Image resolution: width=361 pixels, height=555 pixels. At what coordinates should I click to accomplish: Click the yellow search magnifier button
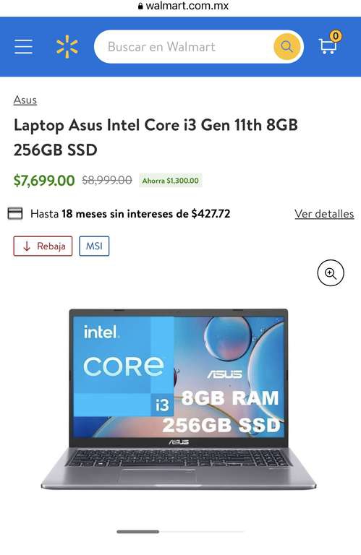tap(286, 46)
